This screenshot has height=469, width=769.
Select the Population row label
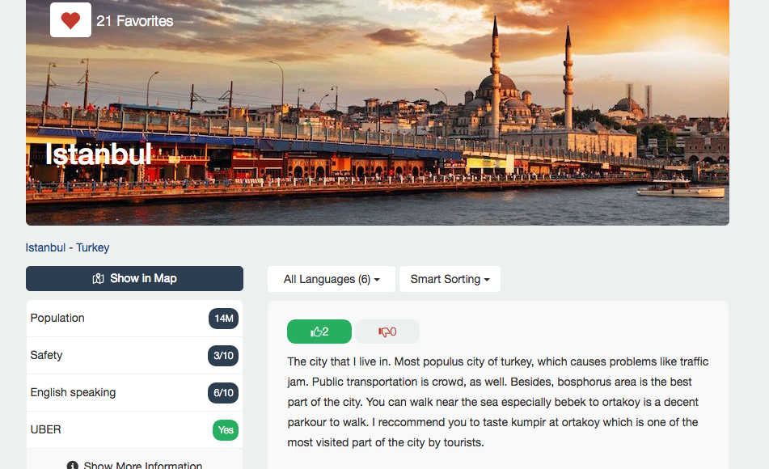click(57, 318)
